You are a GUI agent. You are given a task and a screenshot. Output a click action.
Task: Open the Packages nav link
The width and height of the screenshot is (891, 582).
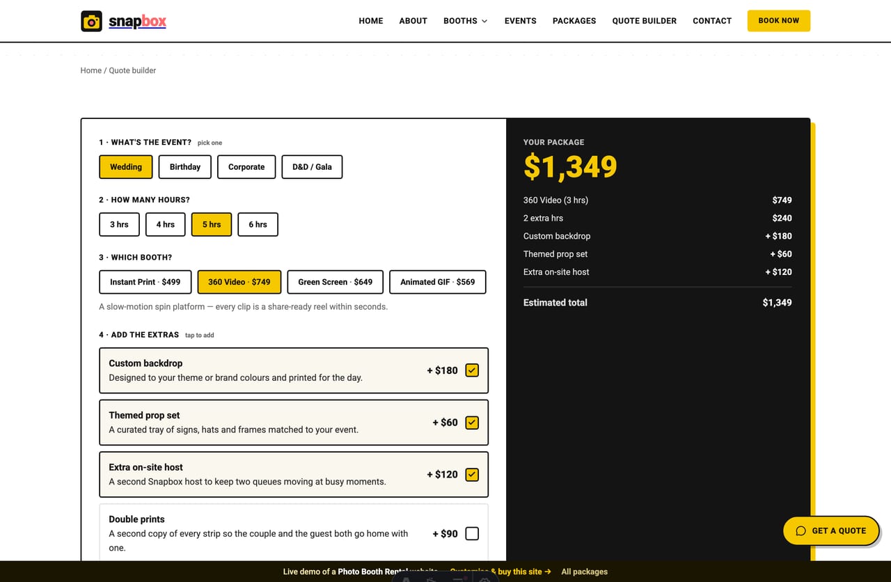(574, 21)
